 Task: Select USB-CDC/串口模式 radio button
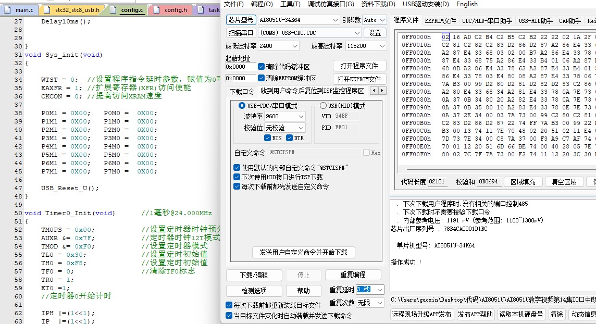tap(242, 106)
